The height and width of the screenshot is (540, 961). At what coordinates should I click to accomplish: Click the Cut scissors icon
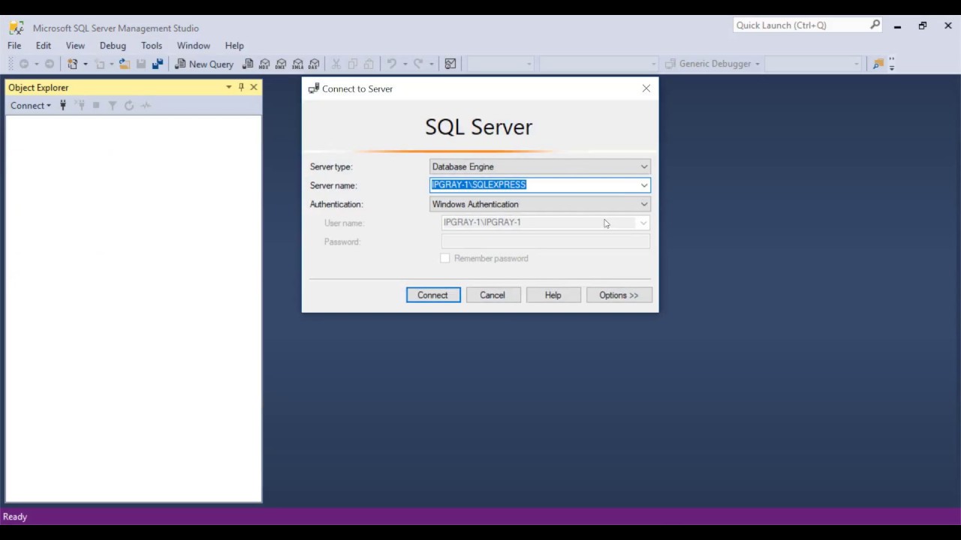[x=336, y=64]
